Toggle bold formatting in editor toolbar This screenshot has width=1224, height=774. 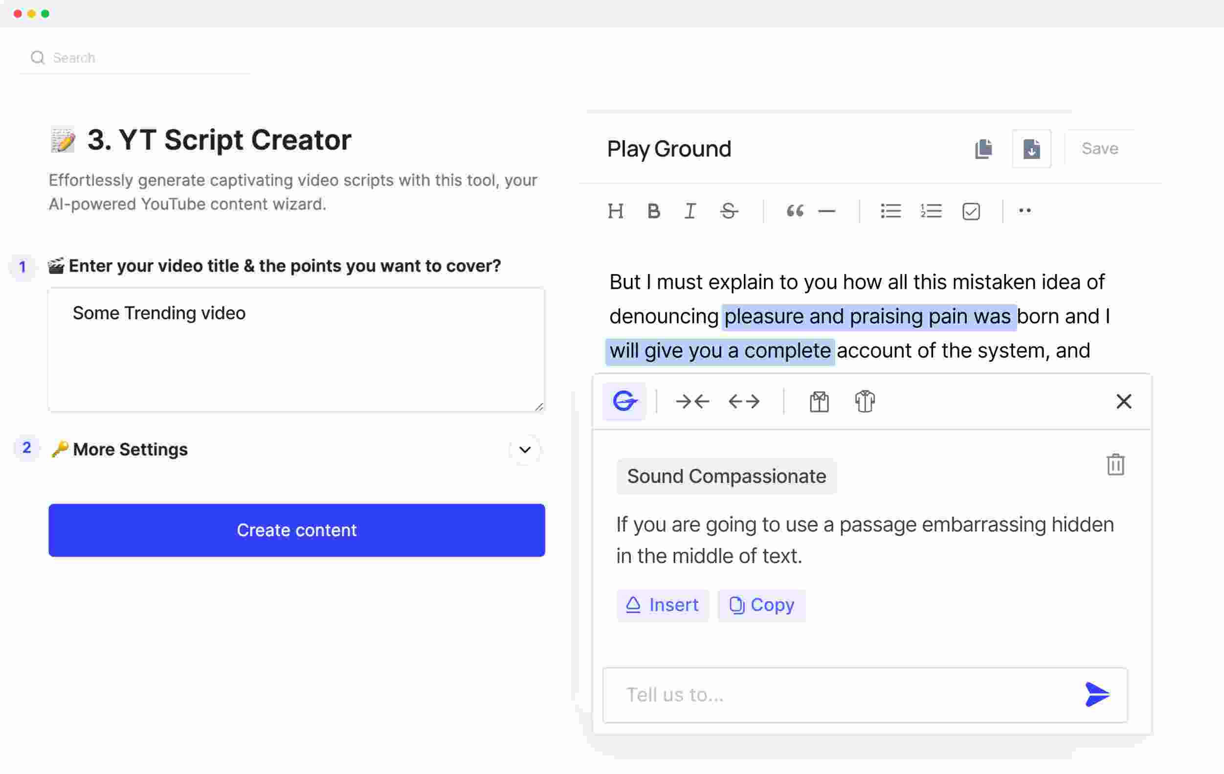coord(654,211)
